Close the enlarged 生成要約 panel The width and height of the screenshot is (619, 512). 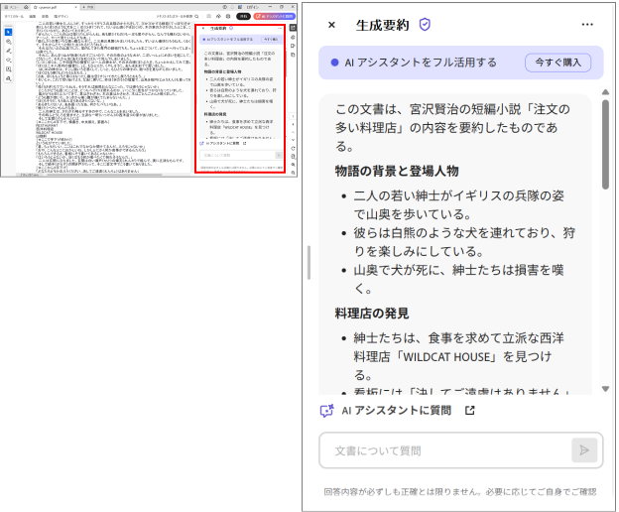point(331,25)
